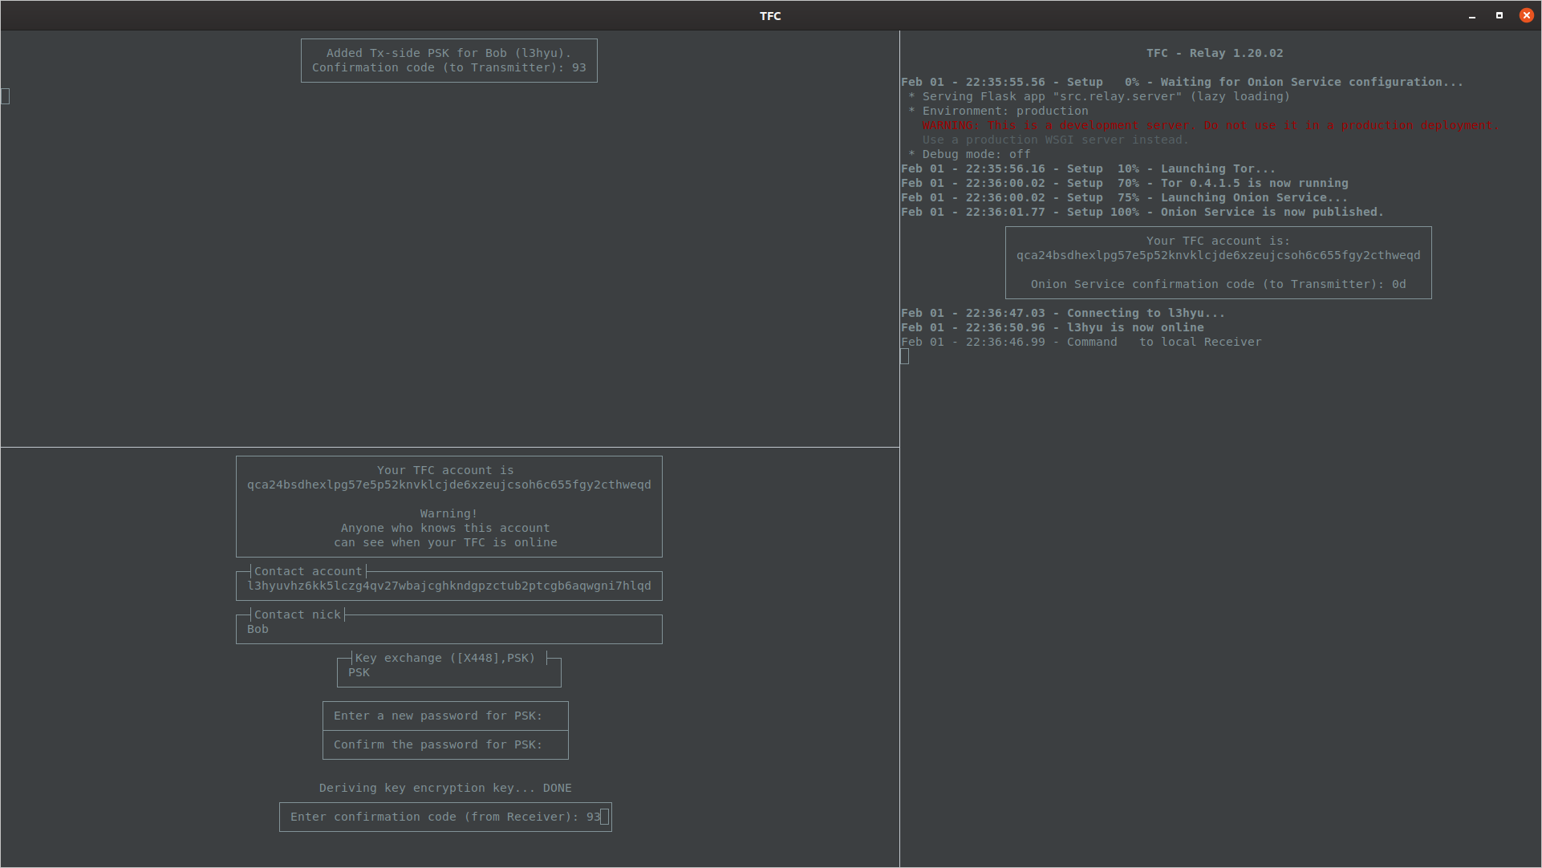Click 'l3hyu is now online' log line
This screenshot has height=868, width=1542.
1053,327
